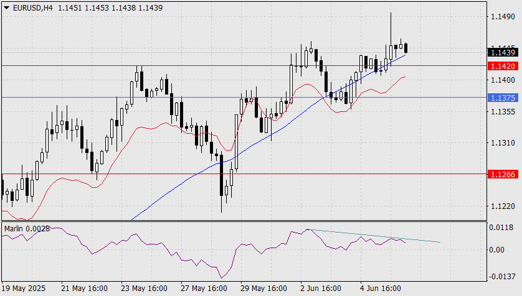Viewport: 522px width, 296px height.
Task: Click the 1.1400 price axis label
Action: 503,80
